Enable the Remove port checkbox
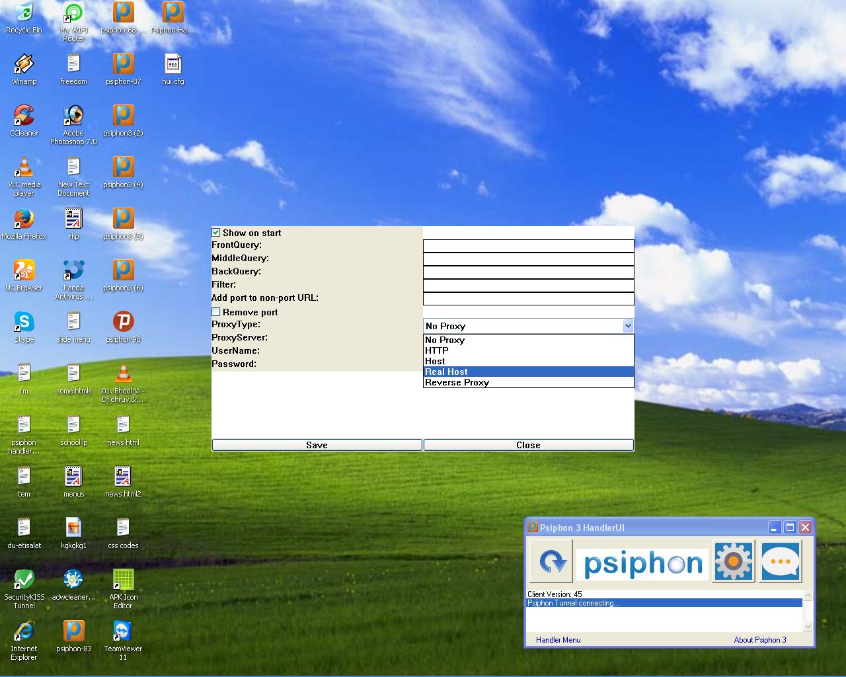 tap(216, 312)
